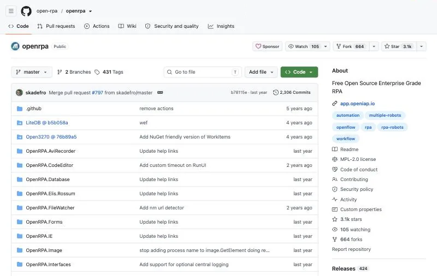Viewport: 437px width, 276px height.
Task: Switch to the Code tab
Action: pos(19,26)
